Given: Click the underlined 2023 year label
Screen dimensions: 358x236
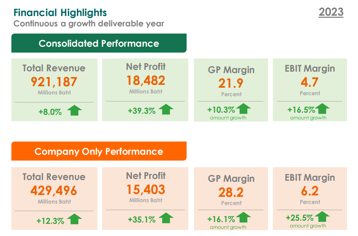Looking at the screenshot, I should [x=331, y=12].
